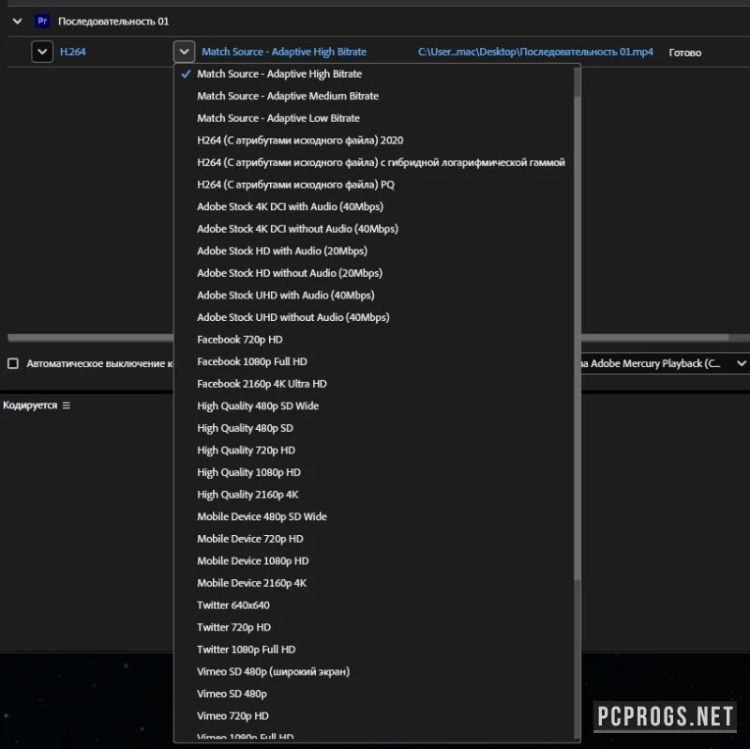Pick Adobe Stock UHD with Audio (40Mbps)
Viewport: 750px width, 749px height.
(374, 295)
